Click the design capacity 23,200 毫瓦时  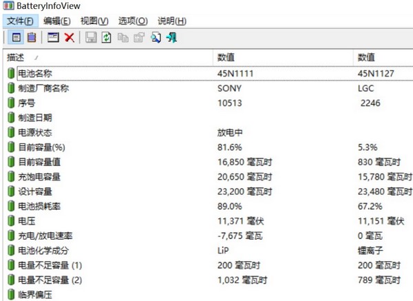pyautogui.click(x=244, y=191)
